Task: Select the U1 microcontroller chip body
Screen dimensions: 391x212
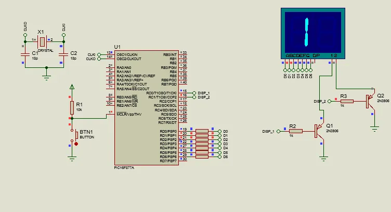Action: (147, 108)
